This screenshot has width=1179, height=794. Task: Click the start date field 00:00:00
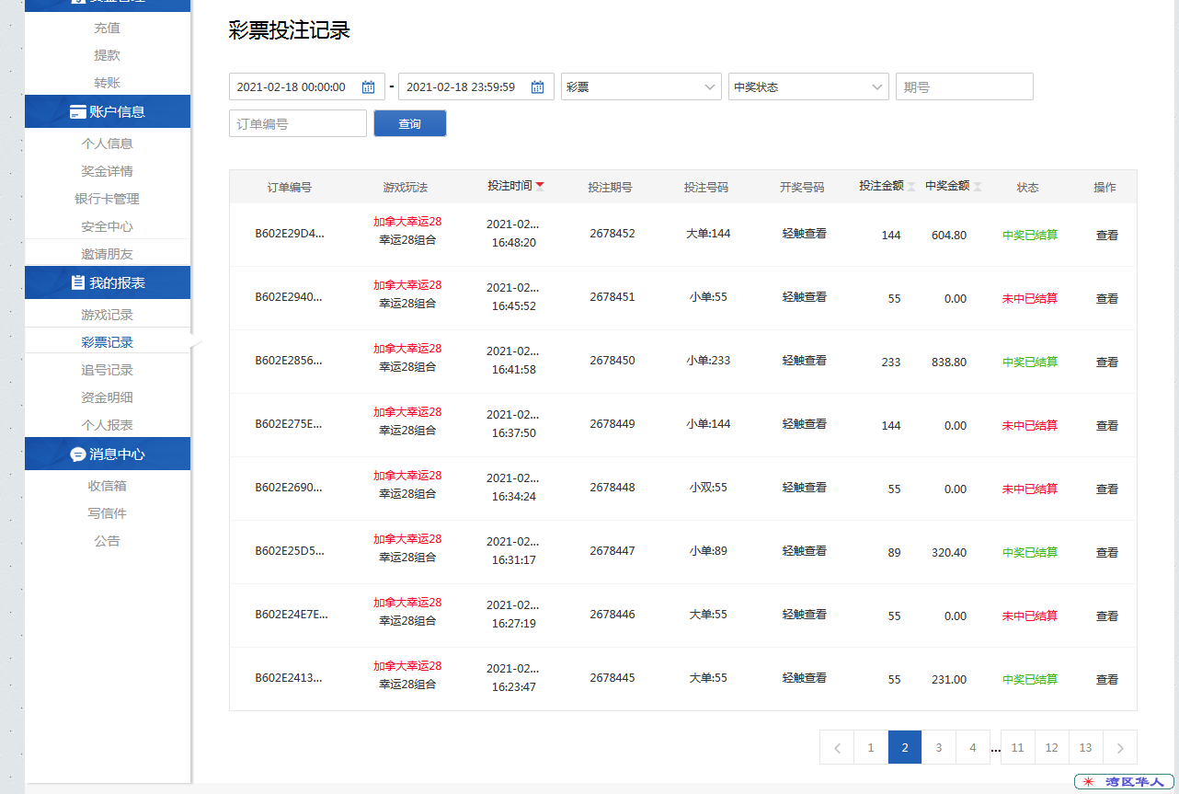[x=307, y=86]
